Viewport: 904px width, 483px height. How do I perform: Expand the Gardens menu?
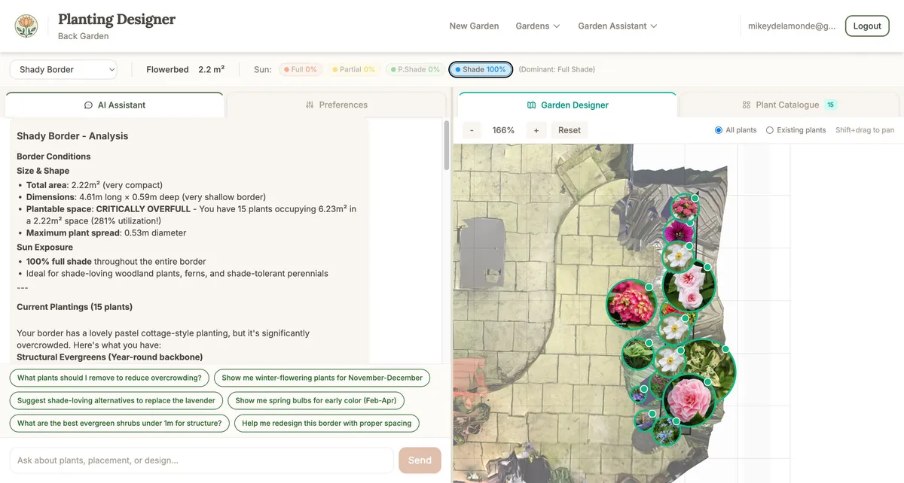click(537, 26)
